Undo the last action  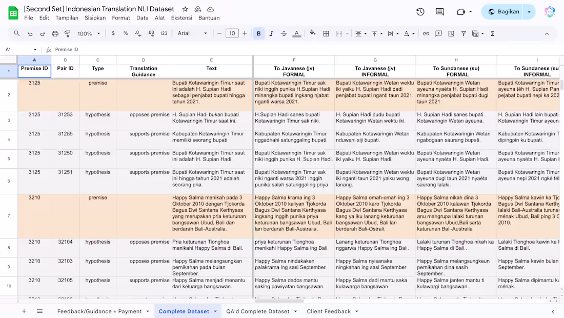[x=30, y=33]
